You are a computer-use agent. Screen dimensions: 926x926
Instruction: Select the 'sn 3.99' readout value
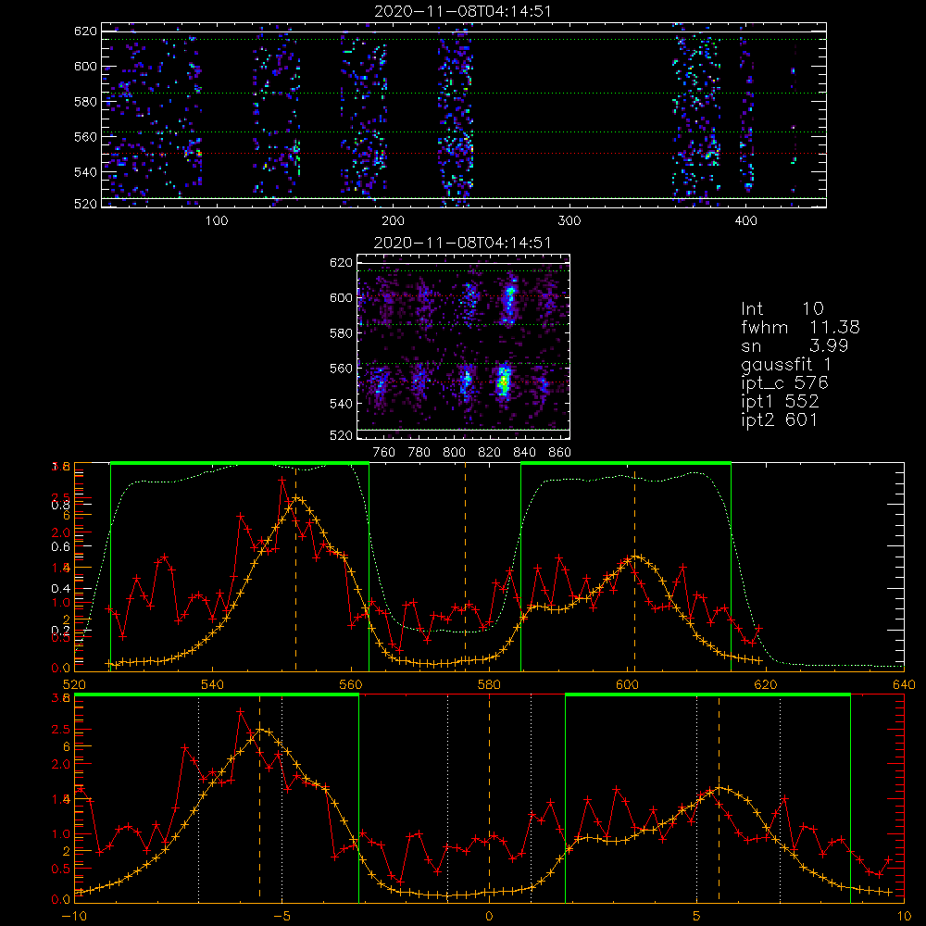coord(795,345)
